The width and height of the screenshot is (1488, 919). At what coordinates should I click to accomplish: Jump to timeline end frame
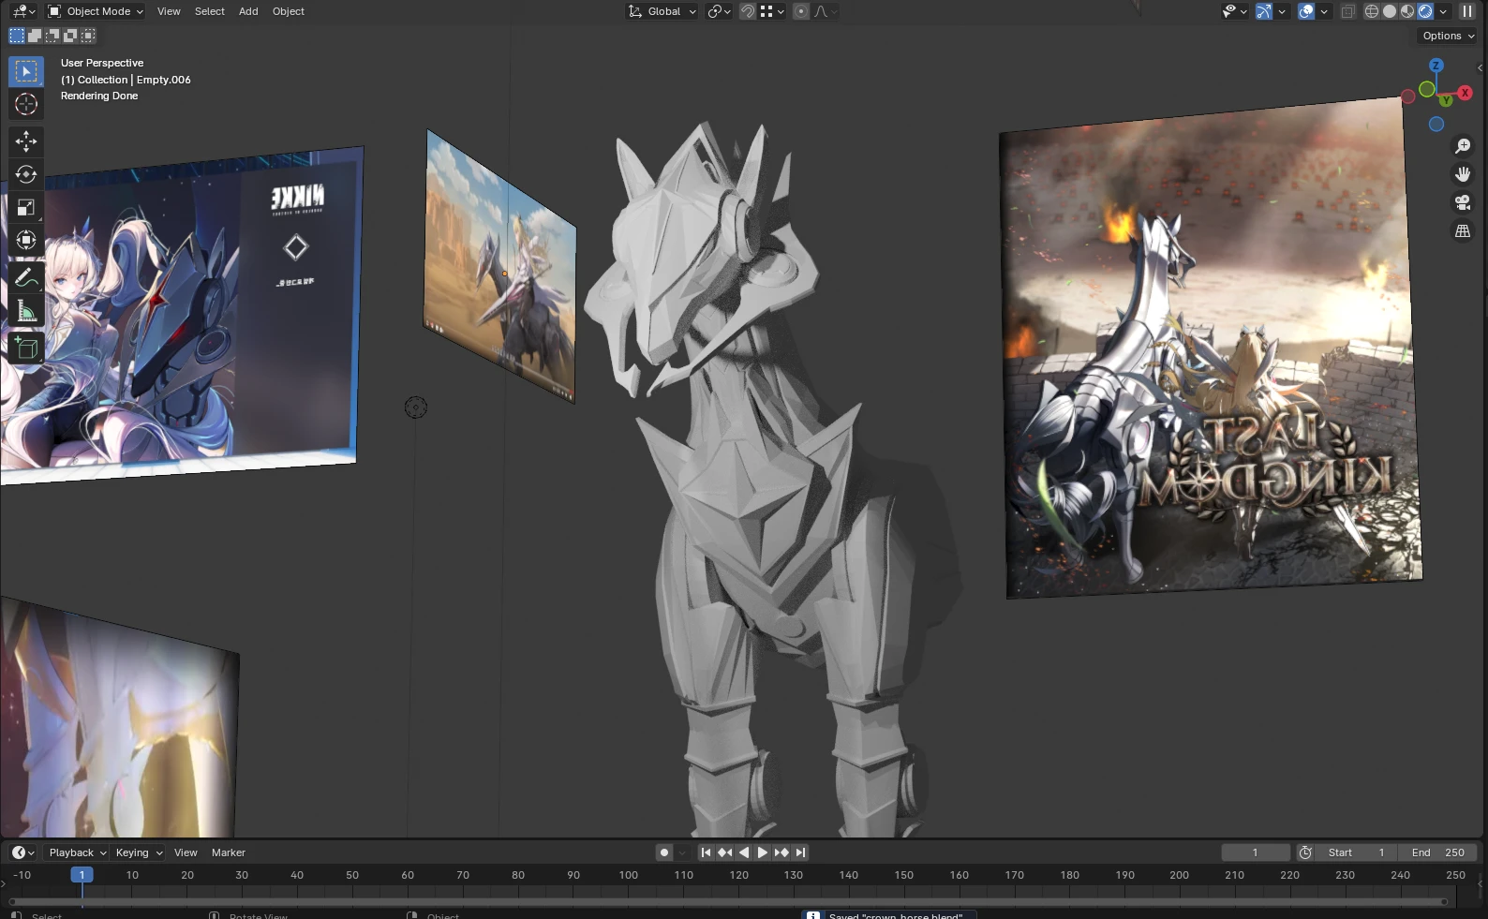(800, 852)
